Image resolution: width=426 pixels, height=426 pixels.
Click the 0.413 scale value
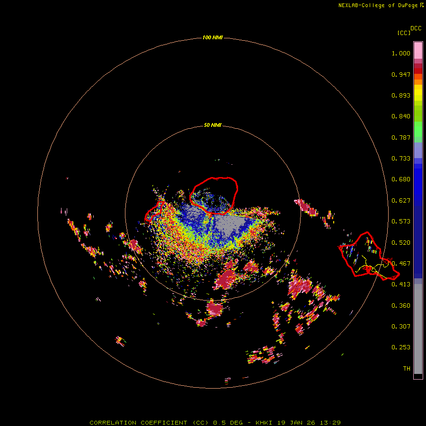coord(401,284)
